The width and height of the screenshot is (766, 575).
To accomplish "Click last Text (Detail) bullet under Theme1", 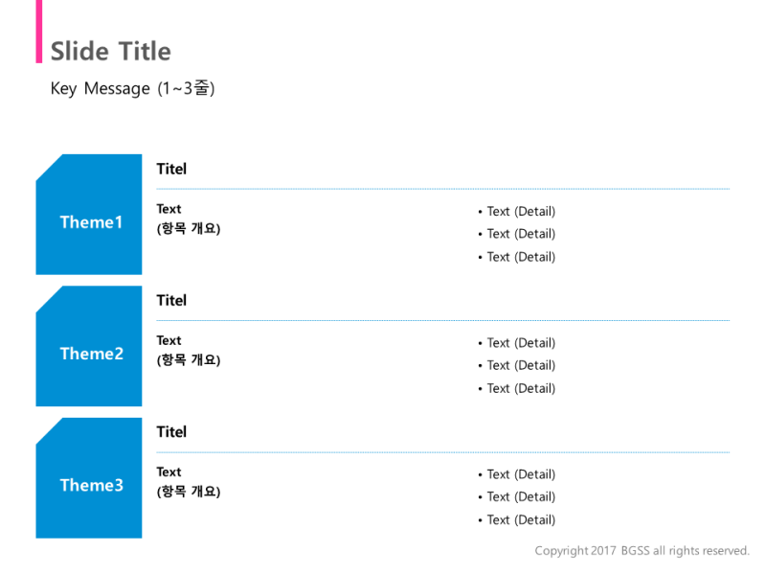I will point(517,257).
